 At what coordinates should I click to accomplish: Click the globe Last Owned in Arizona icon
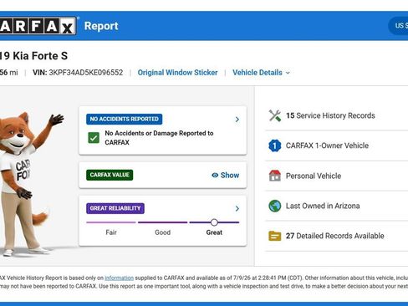click(275, 206)
